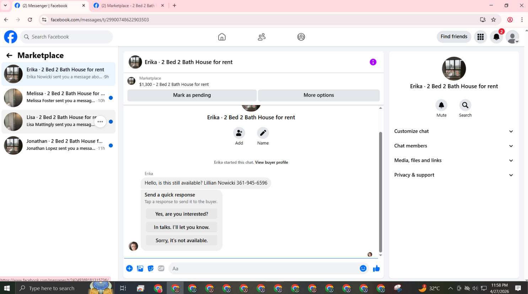Click the Add people icon in the chat
Image resolution: width=528 pixels, height=294 pixels.
[239, 133]
